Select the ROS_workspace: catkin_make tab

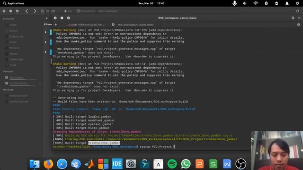[136, 25]
